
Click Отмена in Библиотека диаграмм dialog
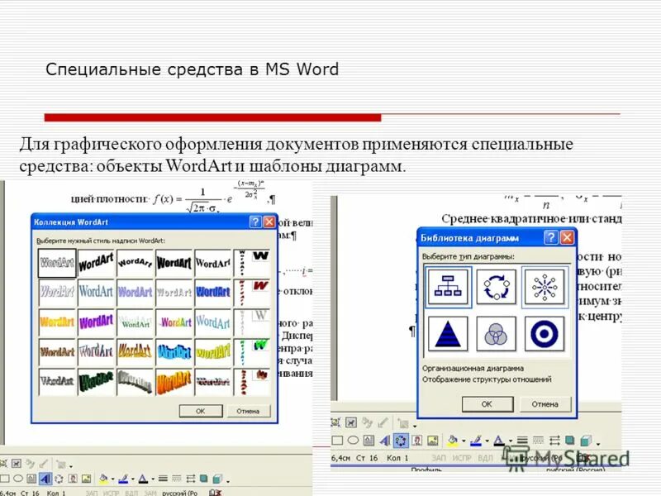[545, 404]
